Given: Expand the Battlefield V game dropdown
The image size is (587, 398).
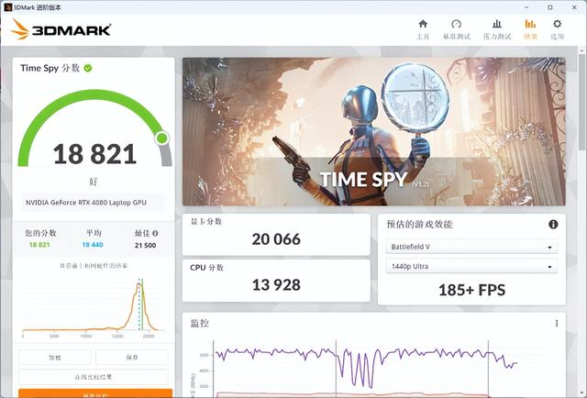Looking at the screenshot, I should (471, 247).
